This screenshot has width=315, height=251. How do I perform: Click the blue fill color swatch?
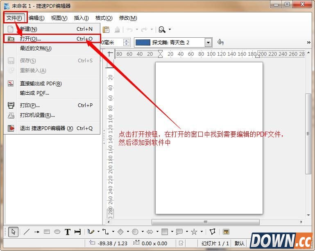(x=143, y=42)
